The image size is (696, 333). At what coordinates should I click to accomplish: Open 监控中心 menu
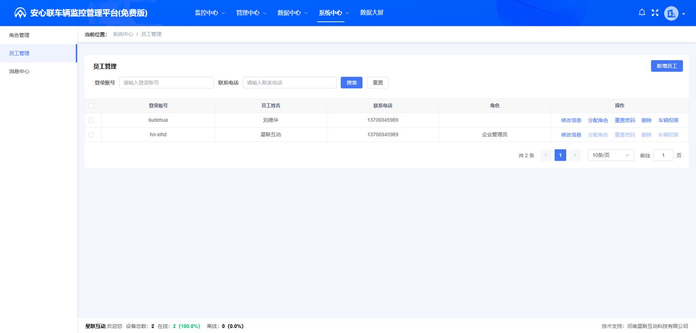(210, 13)
